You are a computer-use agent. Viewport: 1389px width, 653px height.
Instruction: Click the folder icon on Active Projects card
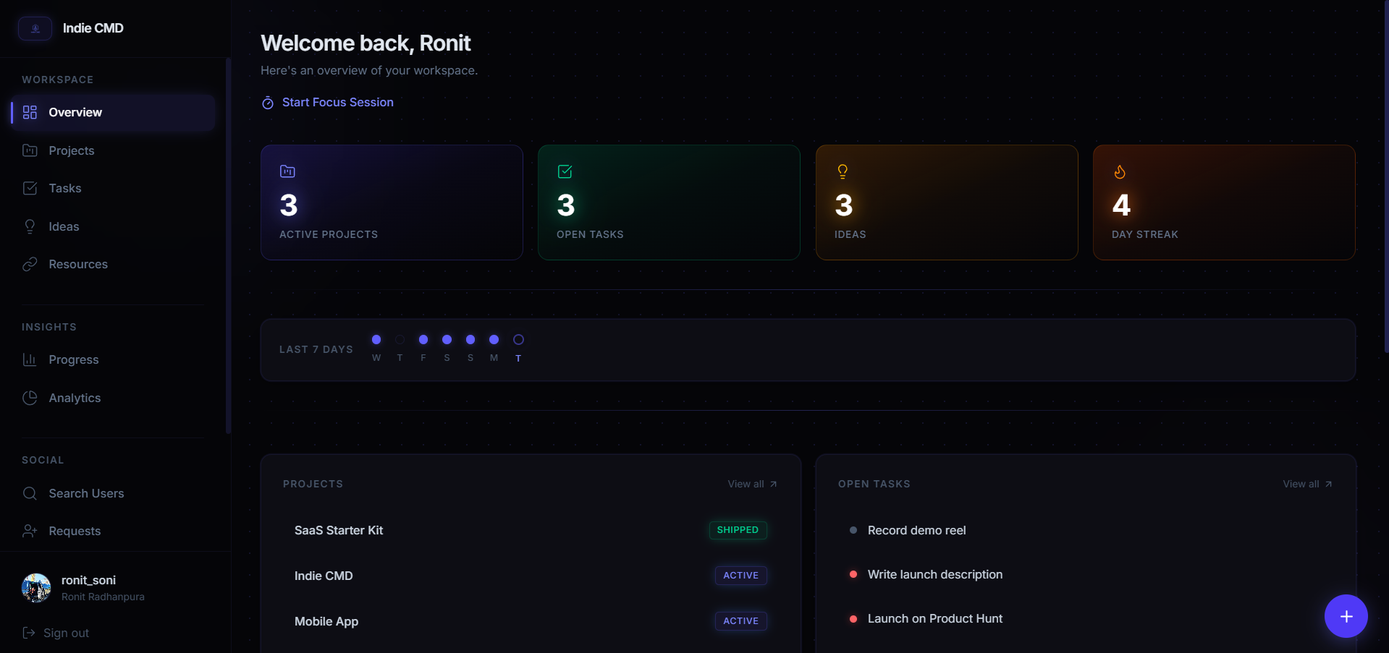tap(287, 171)
